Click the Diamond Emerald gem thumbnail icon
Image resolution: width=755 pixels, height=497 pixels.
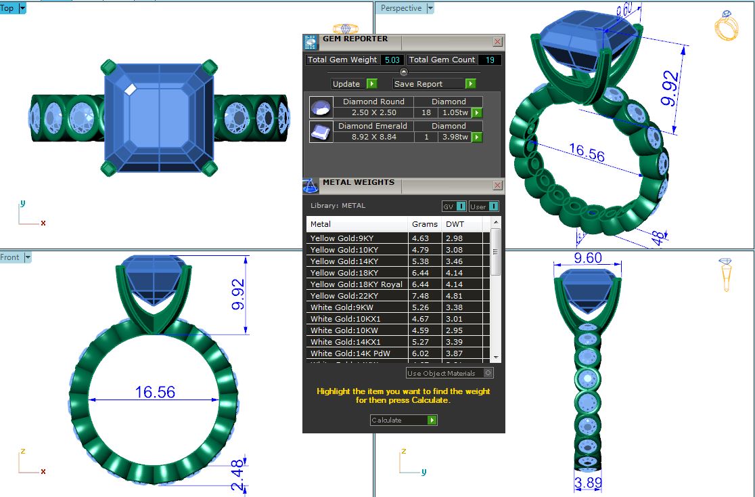[x=321, y=131]
